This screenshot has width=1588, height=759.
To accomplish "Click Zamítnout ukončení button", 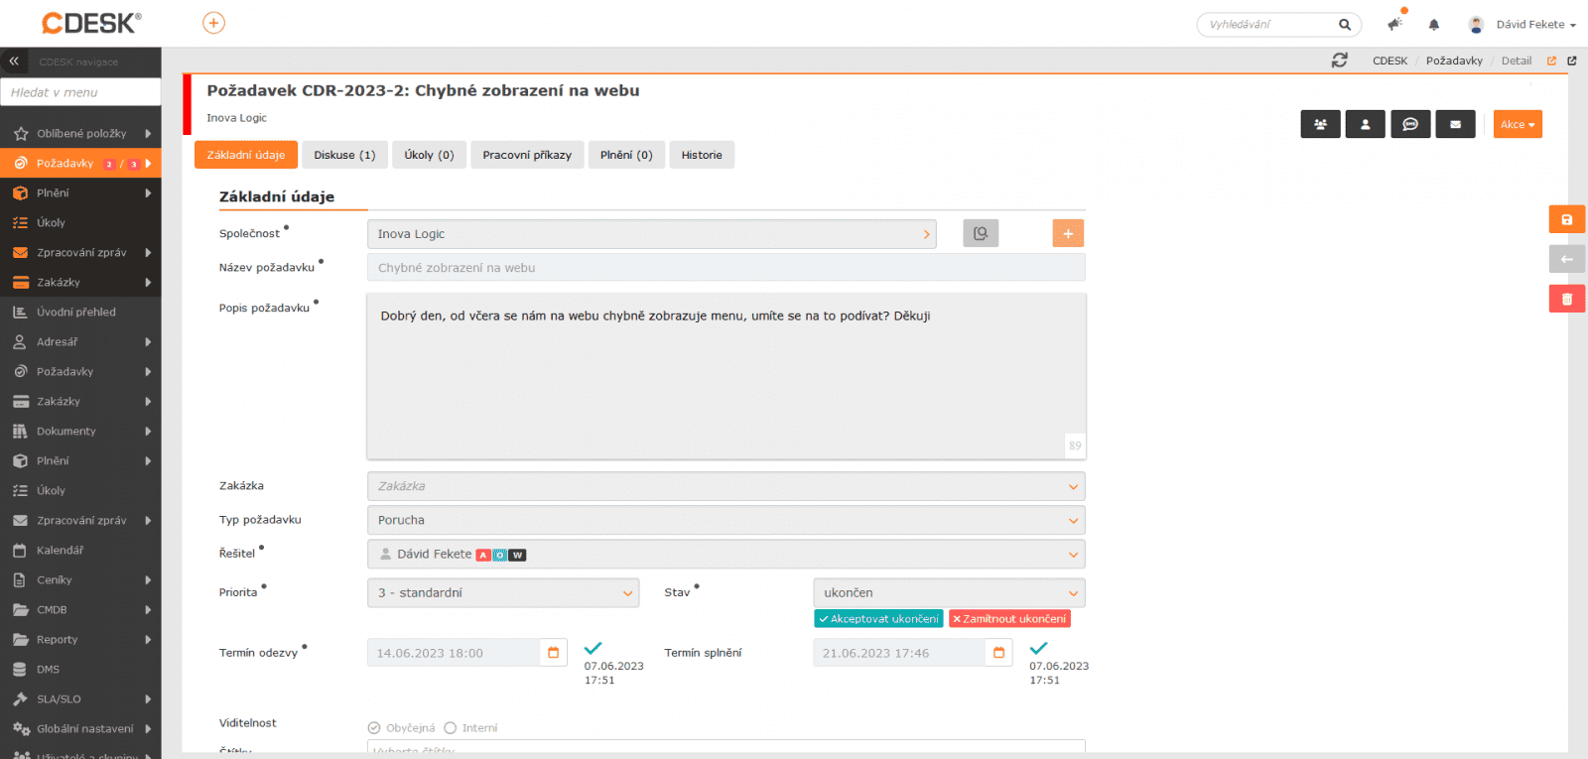I will pyautogui.click(x=1009, y=619).
